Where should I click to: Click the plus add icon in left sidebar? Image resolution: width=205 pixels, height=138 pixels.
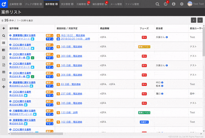point(4,28)
